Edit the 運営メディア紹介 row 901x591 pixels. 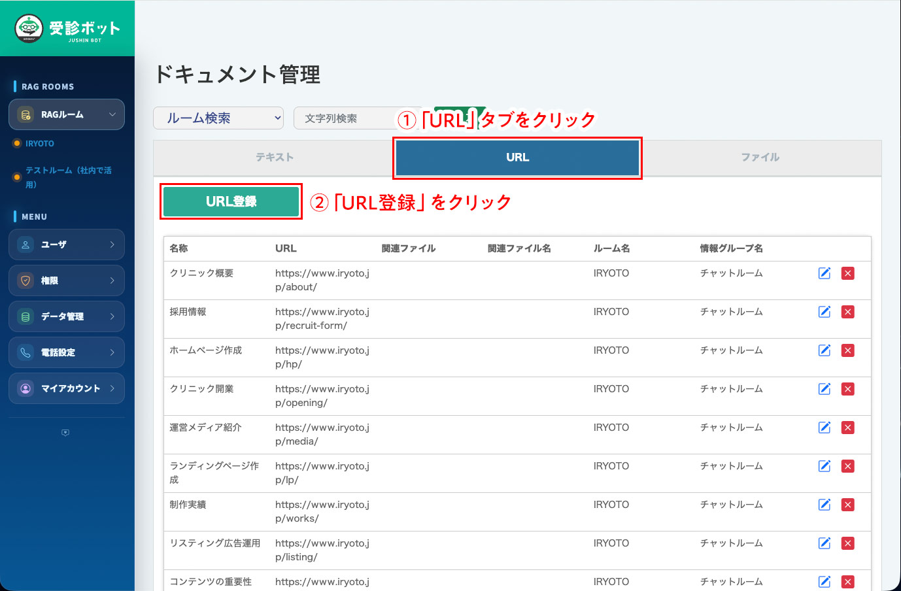(824, 428)
